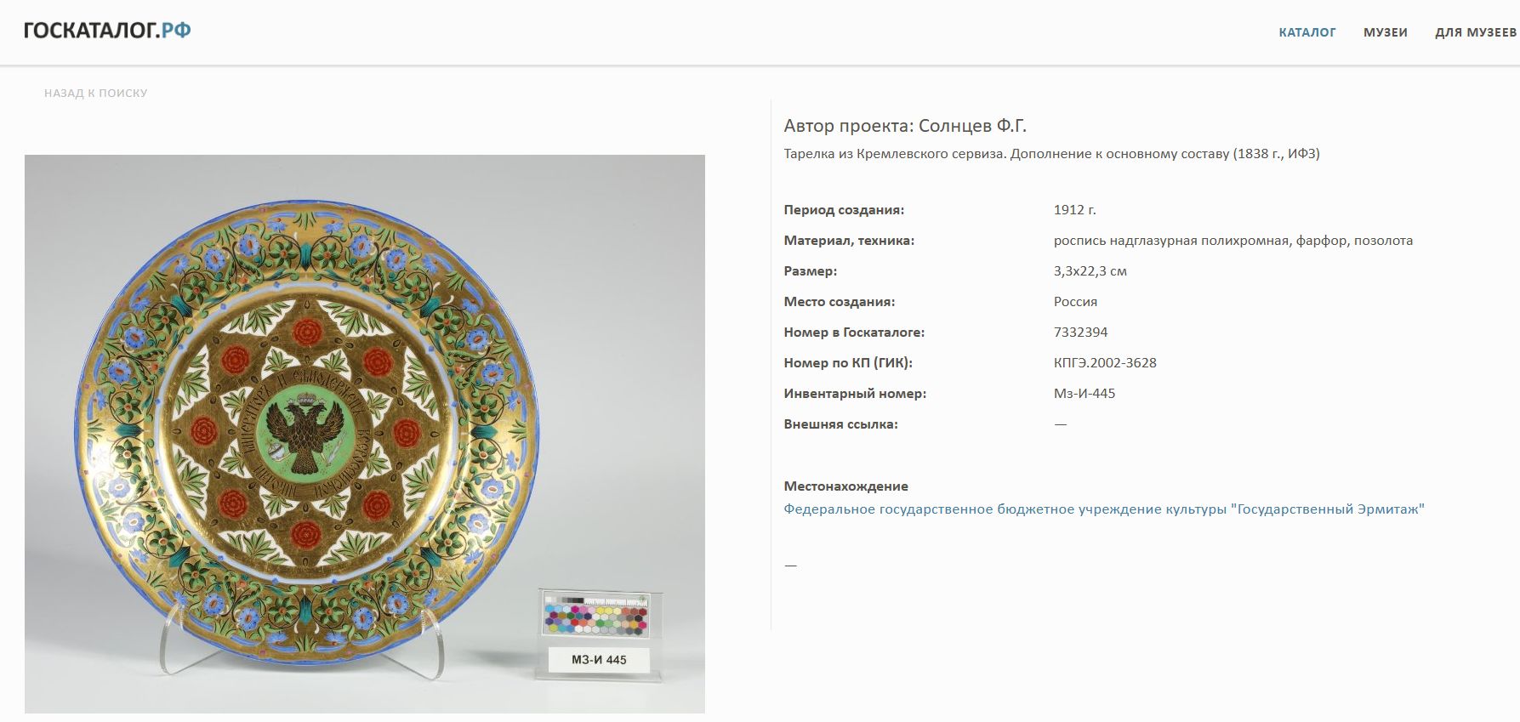This screenshot has width=1520, height=722.
Task: Click the place of creation value Россия
Action: point(1075,302)
